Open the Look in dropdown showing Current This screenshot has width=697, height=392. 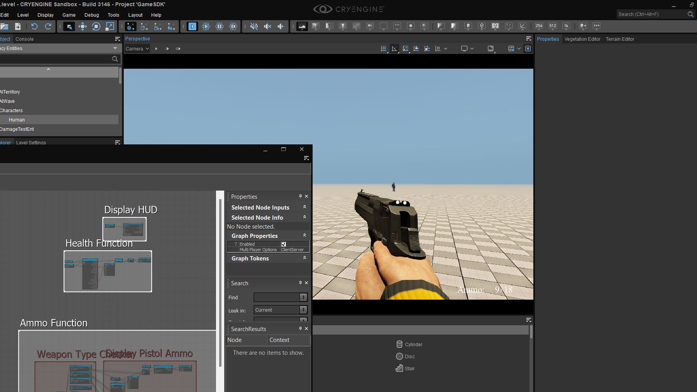[x=280, y=310]
